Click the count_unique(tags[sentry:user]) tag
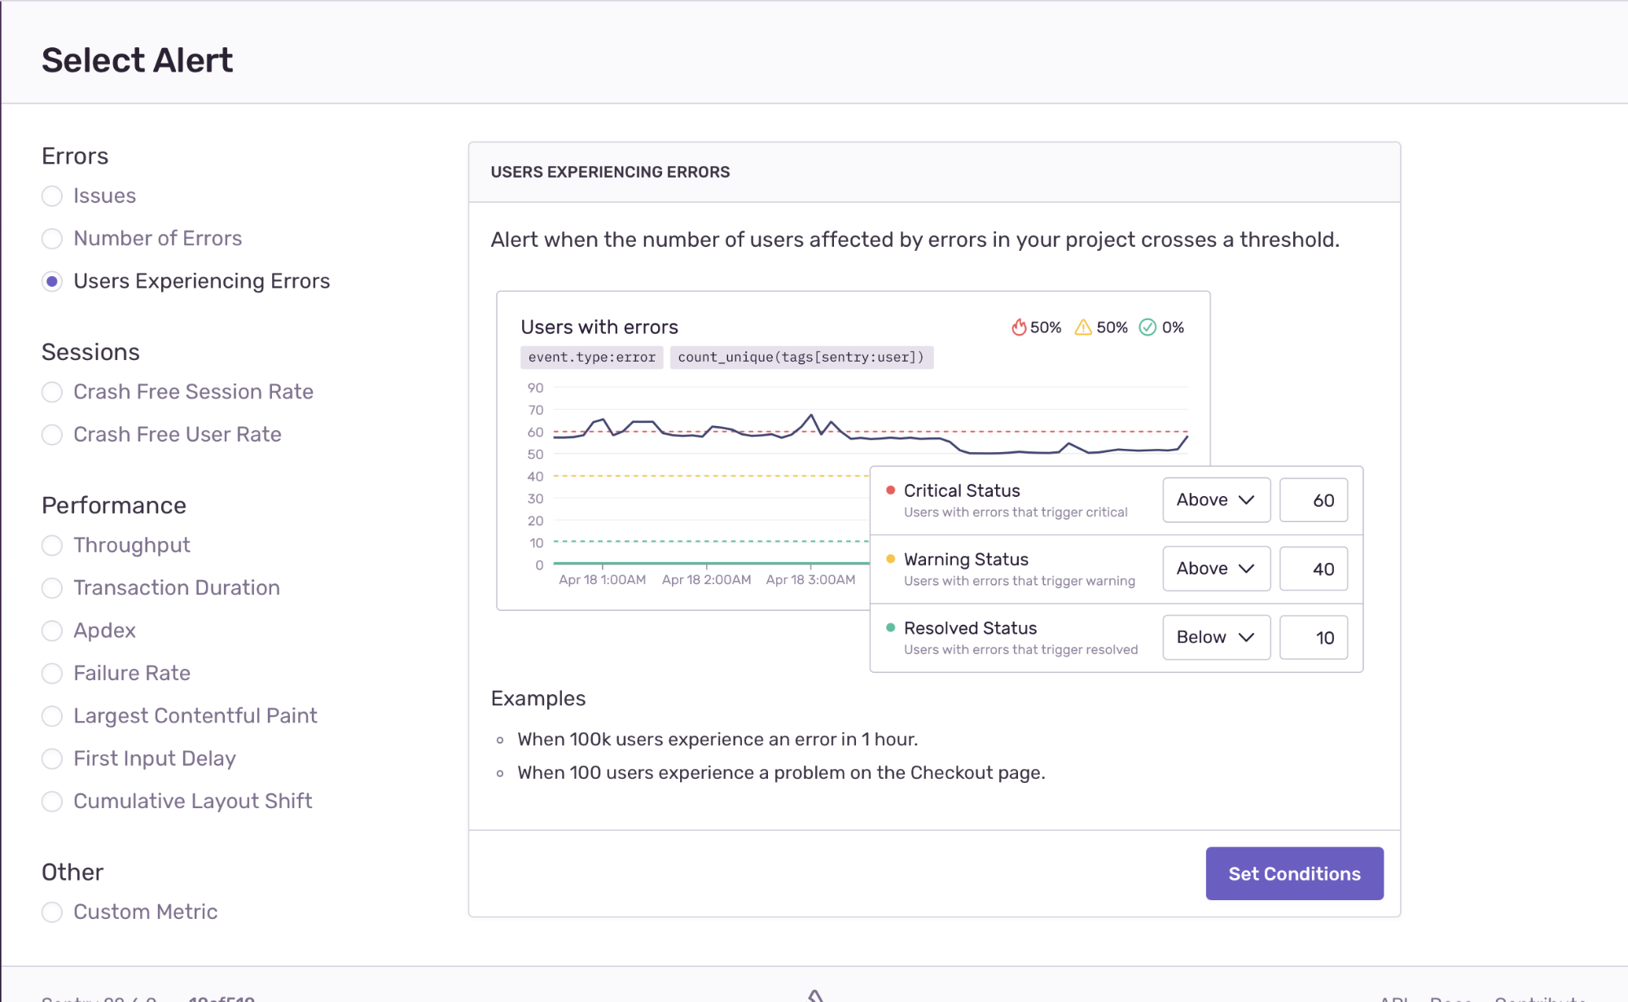 click(801, 358)
